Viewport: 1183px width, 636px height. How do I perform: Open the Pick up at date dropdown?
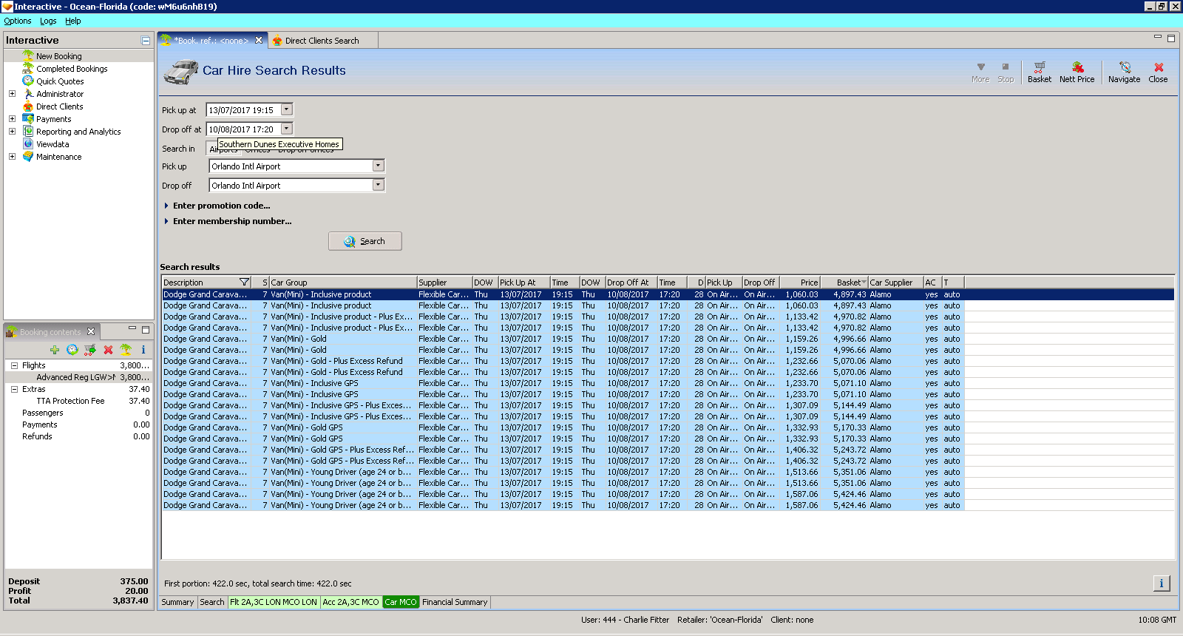[x=287, y=109]
